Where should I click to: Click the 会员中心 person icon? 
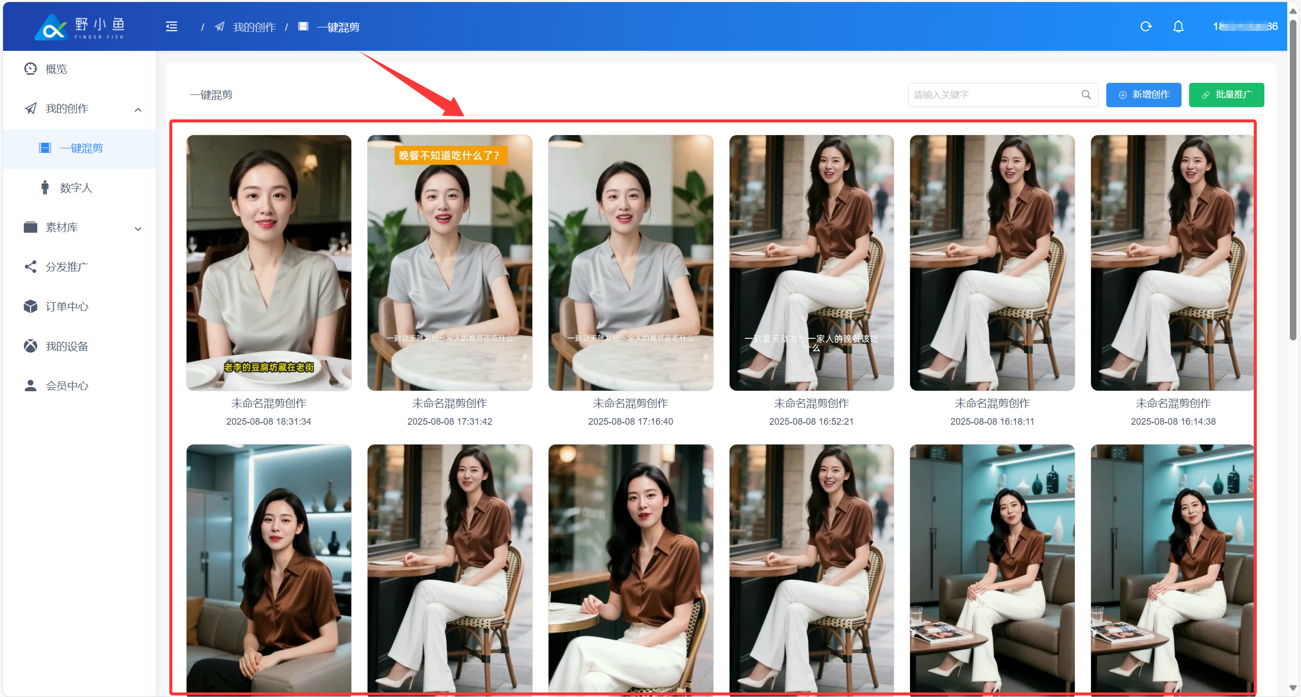[x=31, y=386]
